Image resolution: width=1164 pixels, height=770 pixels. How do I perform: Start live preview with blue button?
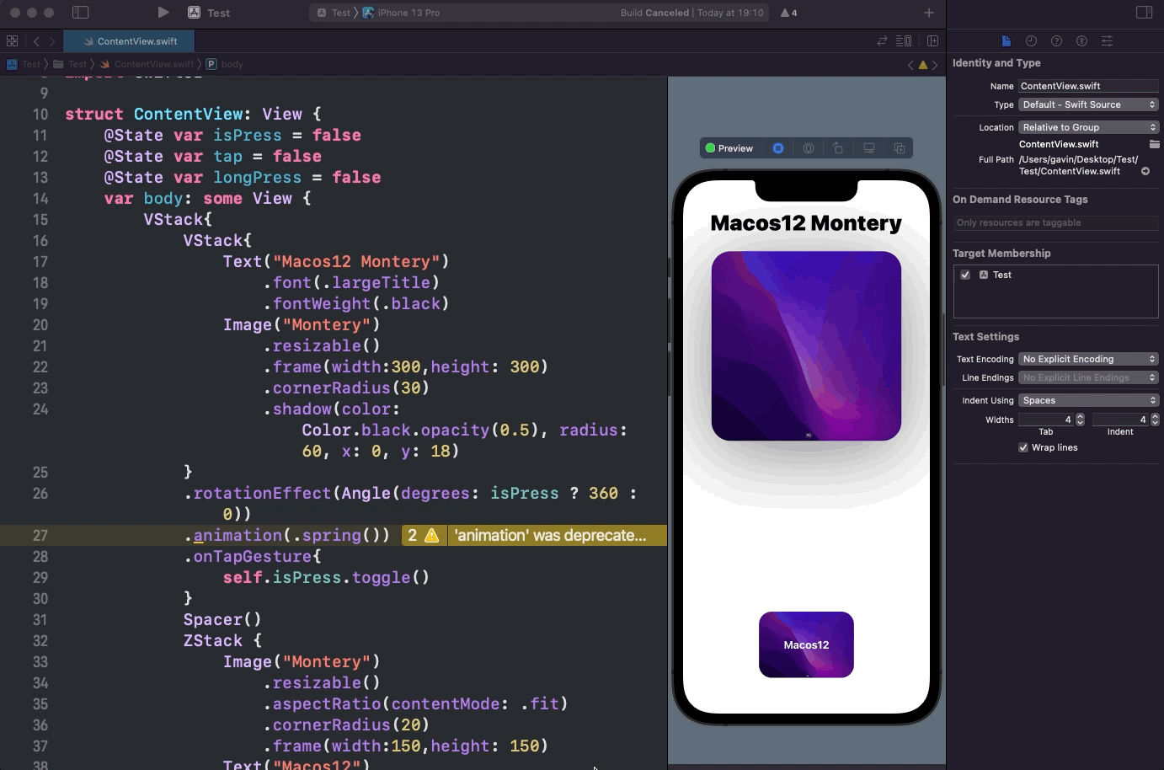[x=778, y=148]
